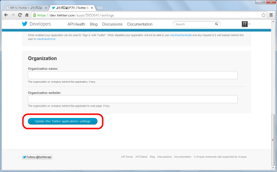The height and width of the screenshot is (172, 277).
Task: Open Documentation in the top navigation
Action: (x=140, y=24)
